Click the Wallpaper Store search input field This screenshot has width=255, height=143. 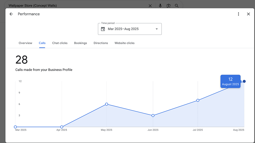click(75, 6)
